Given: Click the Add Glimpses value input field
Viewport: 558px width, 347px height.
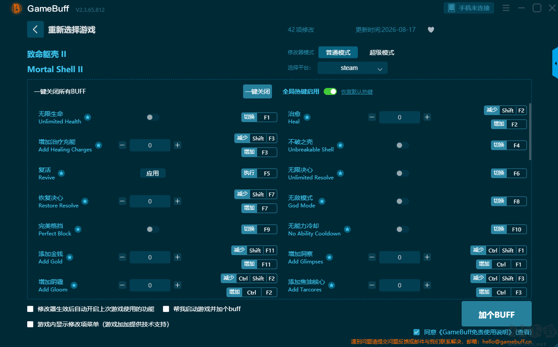Looking at the screenshot, I should click(399, 257).
